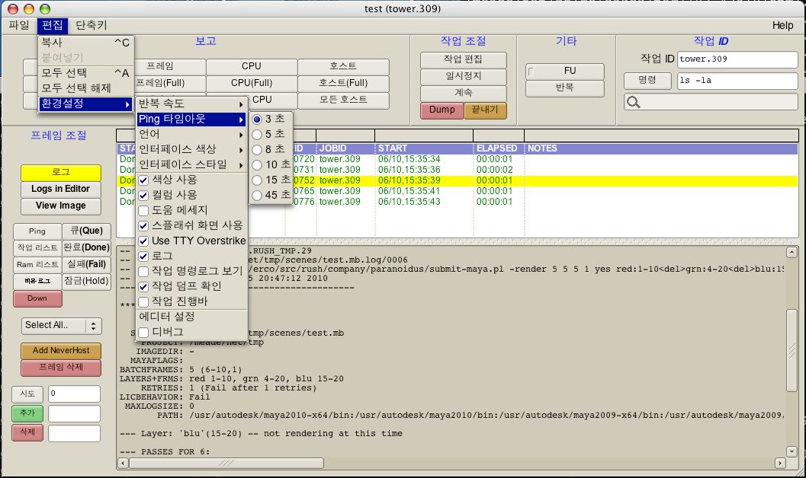This screenshot has width=806, height=478.
Task: Click the magnifier search icon
Action: pos(633,102)
